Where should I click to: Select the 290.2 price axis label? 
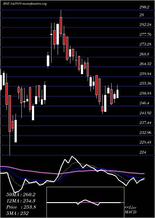[x=144, y=7]
